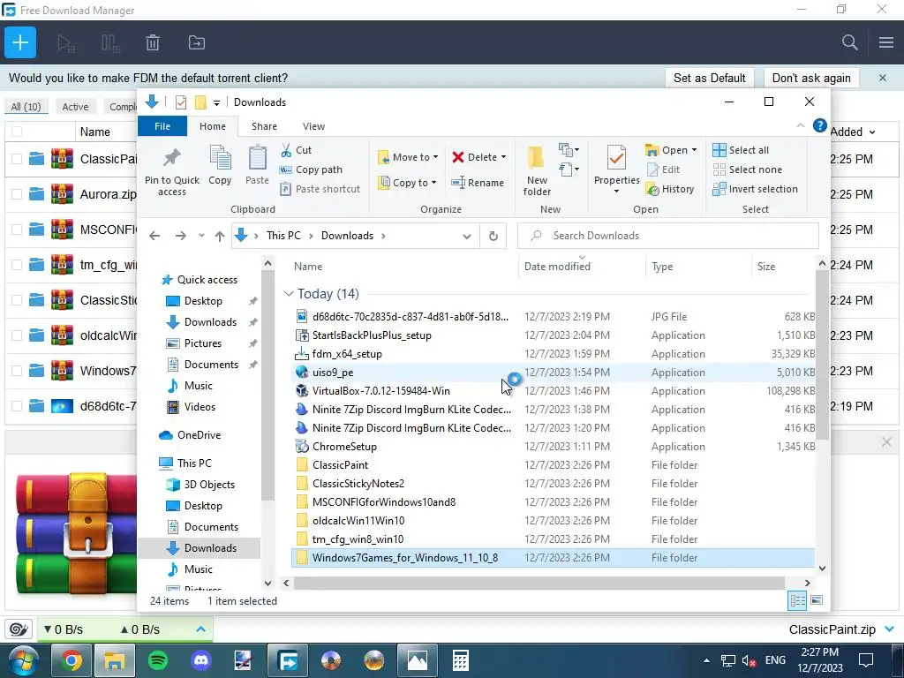Open the File ribbon tab

pyautogui.click(x=162, y=126)
